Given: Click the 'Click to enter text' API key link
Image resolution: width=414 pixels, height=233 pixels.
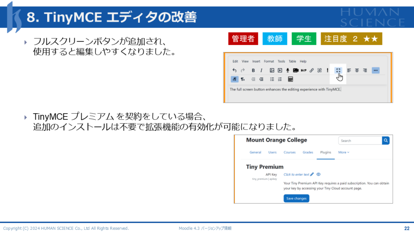Looking at the screenshot, I should tap(296, 175).
